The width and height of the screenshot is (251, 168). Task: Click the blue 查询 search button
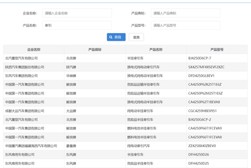[x=116, y=37]
